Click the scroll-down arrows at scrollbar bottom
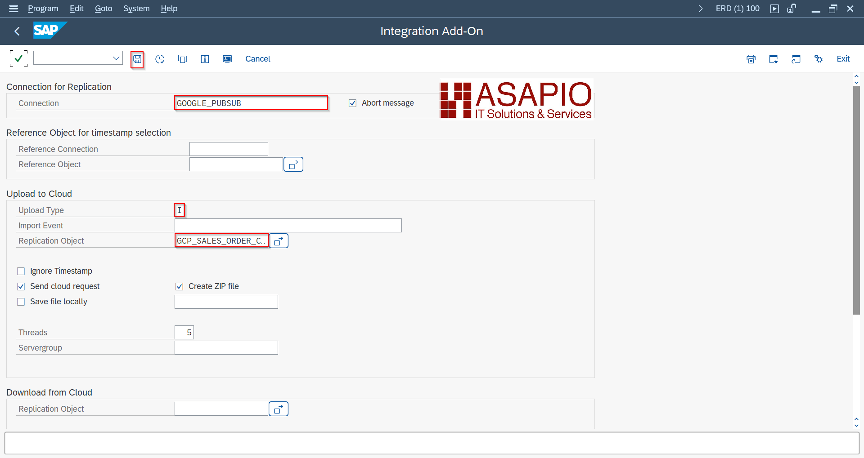The width and height of the screenshot is (864, 458). pos(856,422)
